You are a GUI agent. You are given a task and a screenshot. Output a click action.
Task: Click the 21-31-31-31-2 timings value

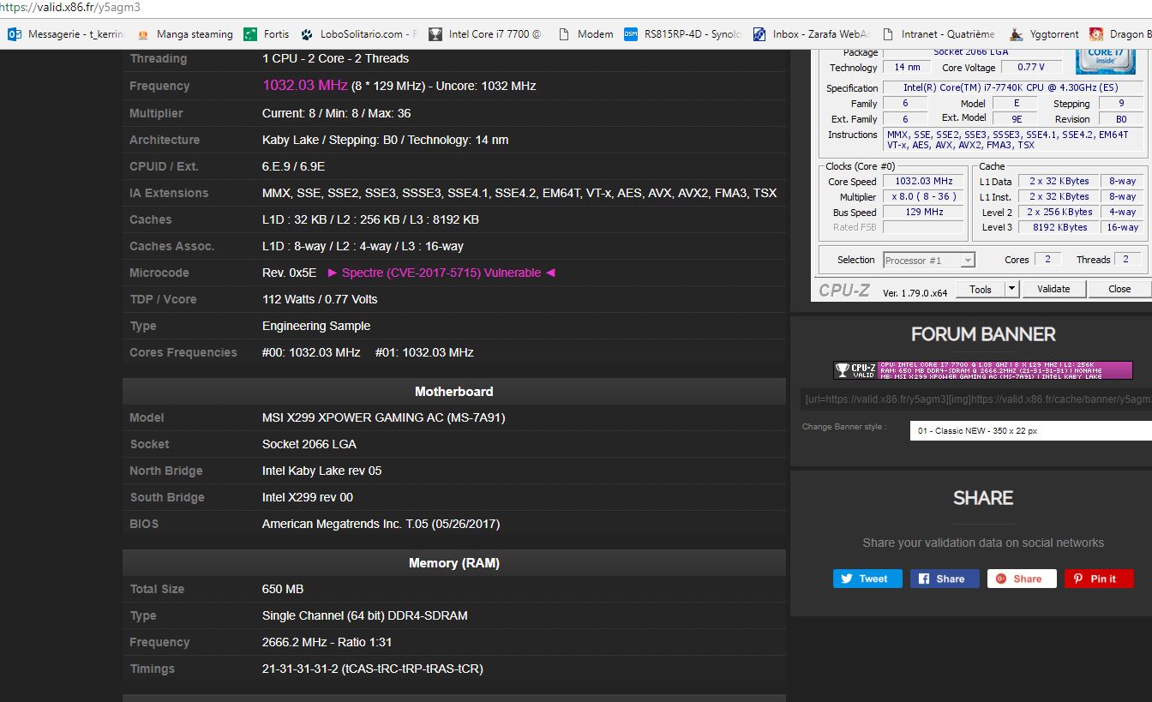[x=373, y=669]
